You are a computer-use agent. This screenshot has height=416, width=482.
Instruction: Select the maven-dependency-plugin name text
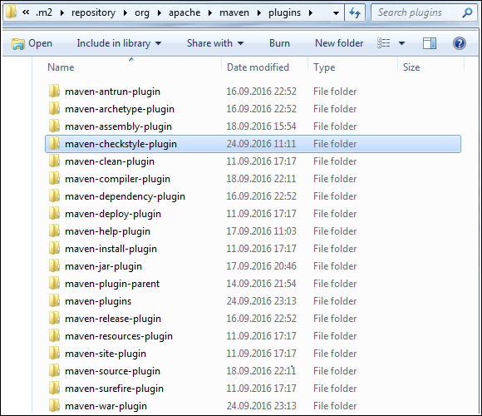125,196
